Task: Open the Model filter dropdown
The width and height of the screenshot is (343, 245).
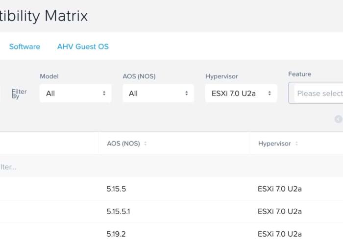Action: pos(75,93)
